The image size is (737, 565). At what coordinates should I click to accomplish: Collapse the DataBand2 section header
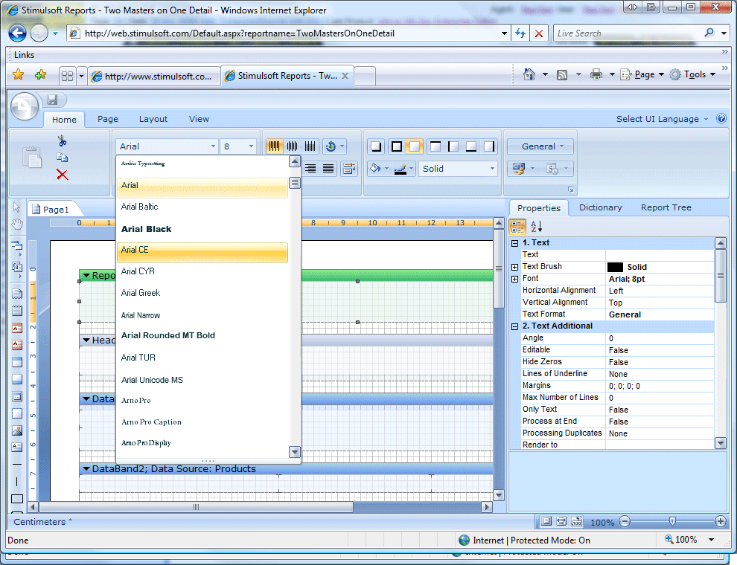click(x=86, y=468)
